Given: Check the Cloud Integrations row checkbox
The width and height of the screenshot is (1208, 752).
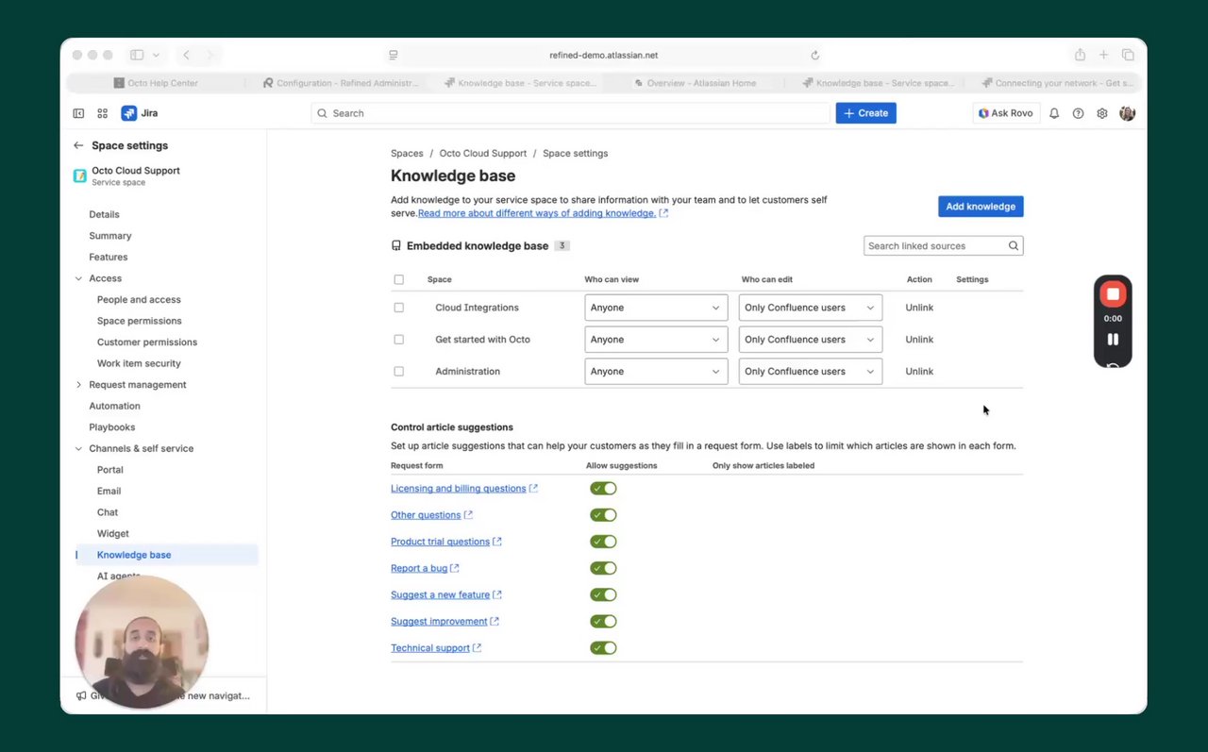Looking at the screenshot, I should tap(398, 308).
